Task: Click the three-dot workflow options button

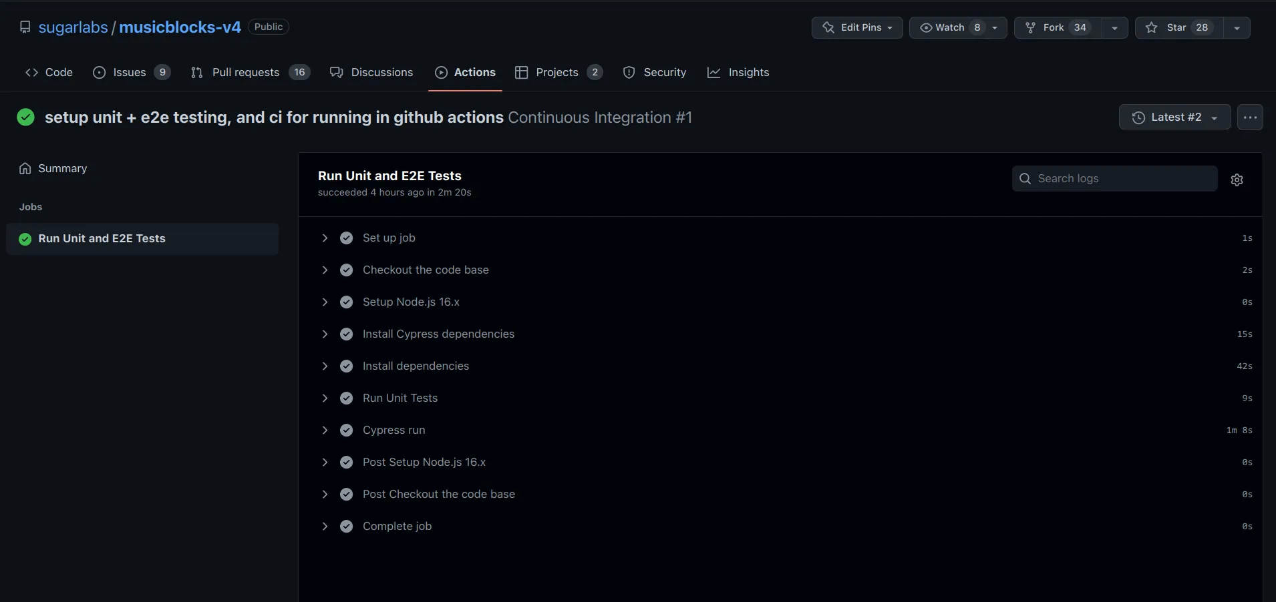Action: pyautogui.click(x=1250, y=117)
